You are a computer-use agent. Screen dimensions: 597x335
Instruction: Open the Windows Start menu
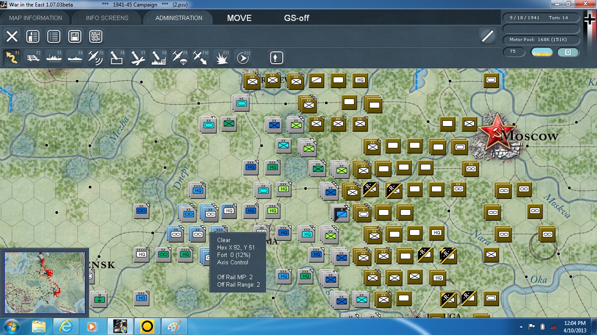(12, 326)
